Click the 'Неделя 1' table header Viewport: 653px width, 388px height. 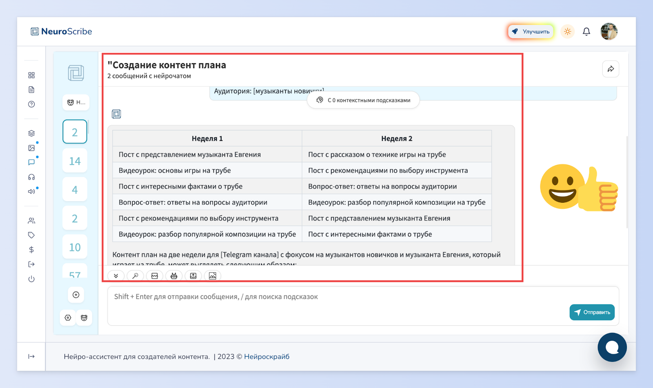coord(207,138)
